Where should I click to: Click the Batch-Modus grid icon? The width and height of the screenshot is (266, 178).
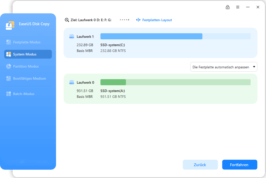[9, 94]
